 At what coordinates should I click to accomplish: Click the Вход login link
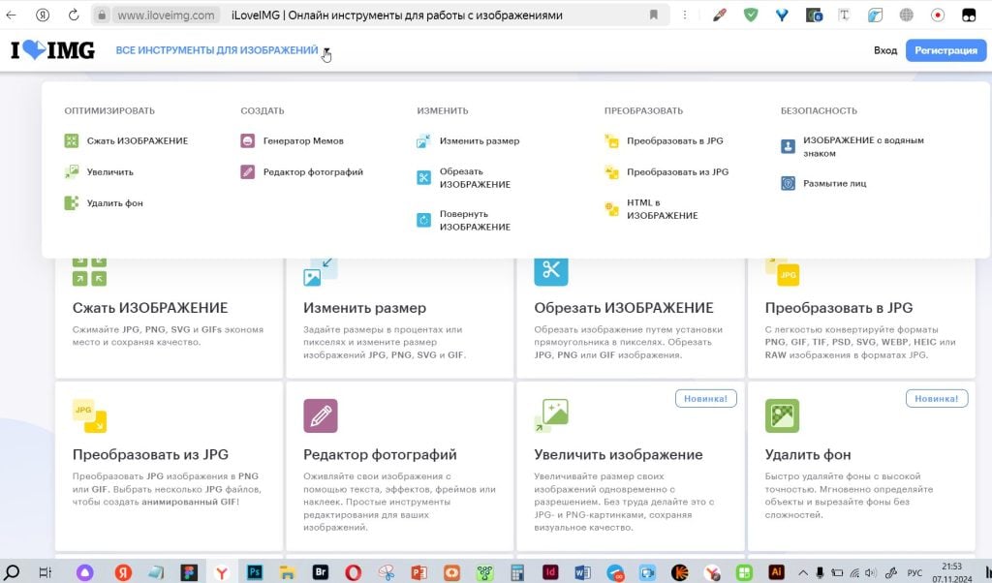tap(884, 50)
